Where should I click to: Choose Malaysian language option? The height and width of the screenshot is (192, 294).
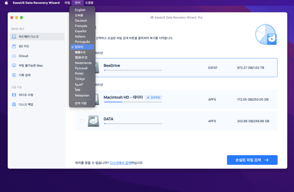coord(82,95)
